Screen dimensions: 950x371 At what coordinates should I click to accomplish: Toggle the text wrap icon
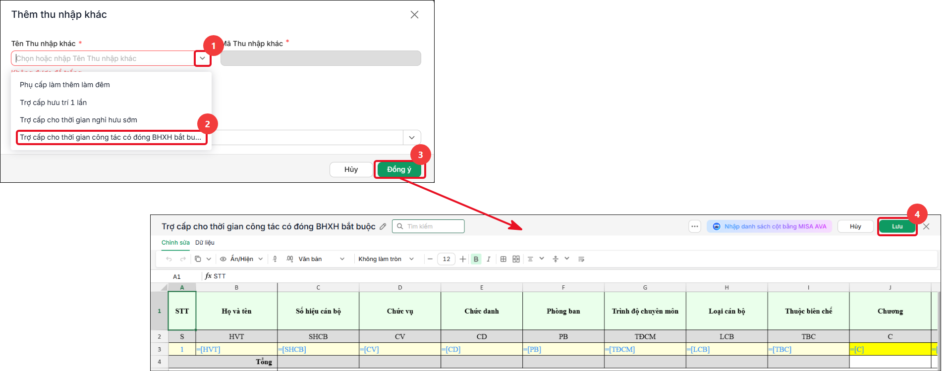pos(581,259)
